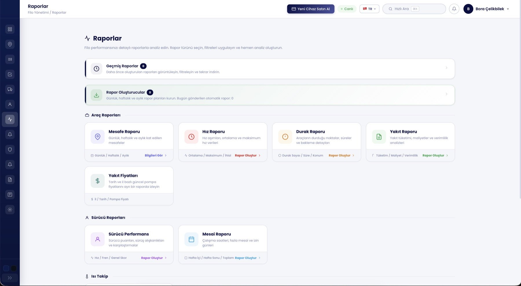
Task: Click the Yakıt Raporu card title
Action: (403, 132)
